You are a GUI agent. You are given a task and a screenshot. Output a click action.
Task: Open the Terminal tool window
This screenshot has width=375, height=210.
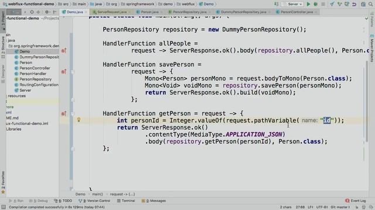pyautogui.click(x=126, y=201)
